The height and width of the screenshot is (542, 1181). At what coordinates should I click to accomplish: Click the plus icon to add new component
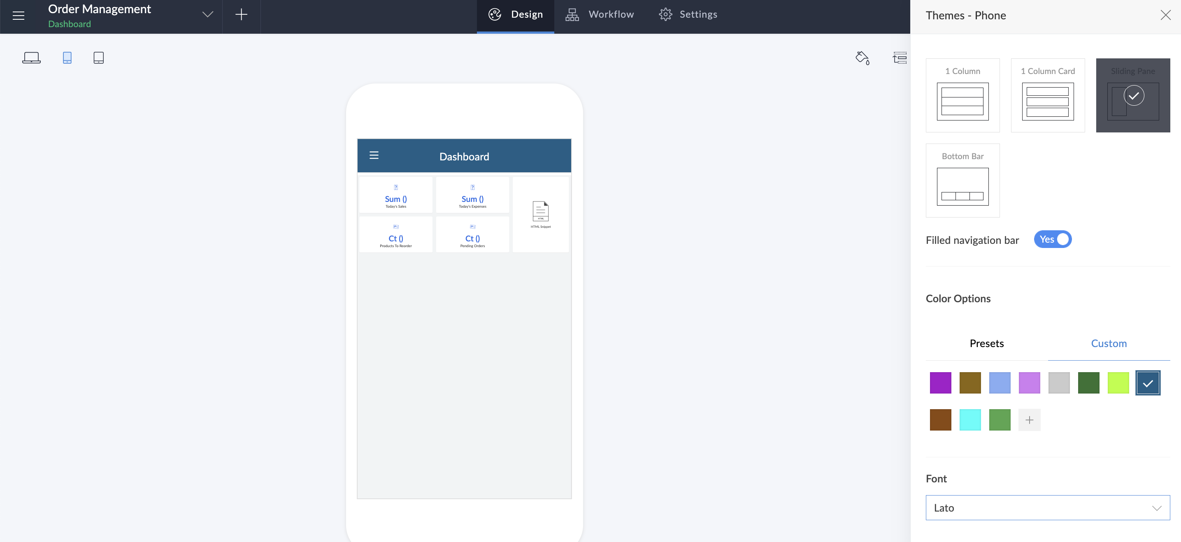point(241,15)
